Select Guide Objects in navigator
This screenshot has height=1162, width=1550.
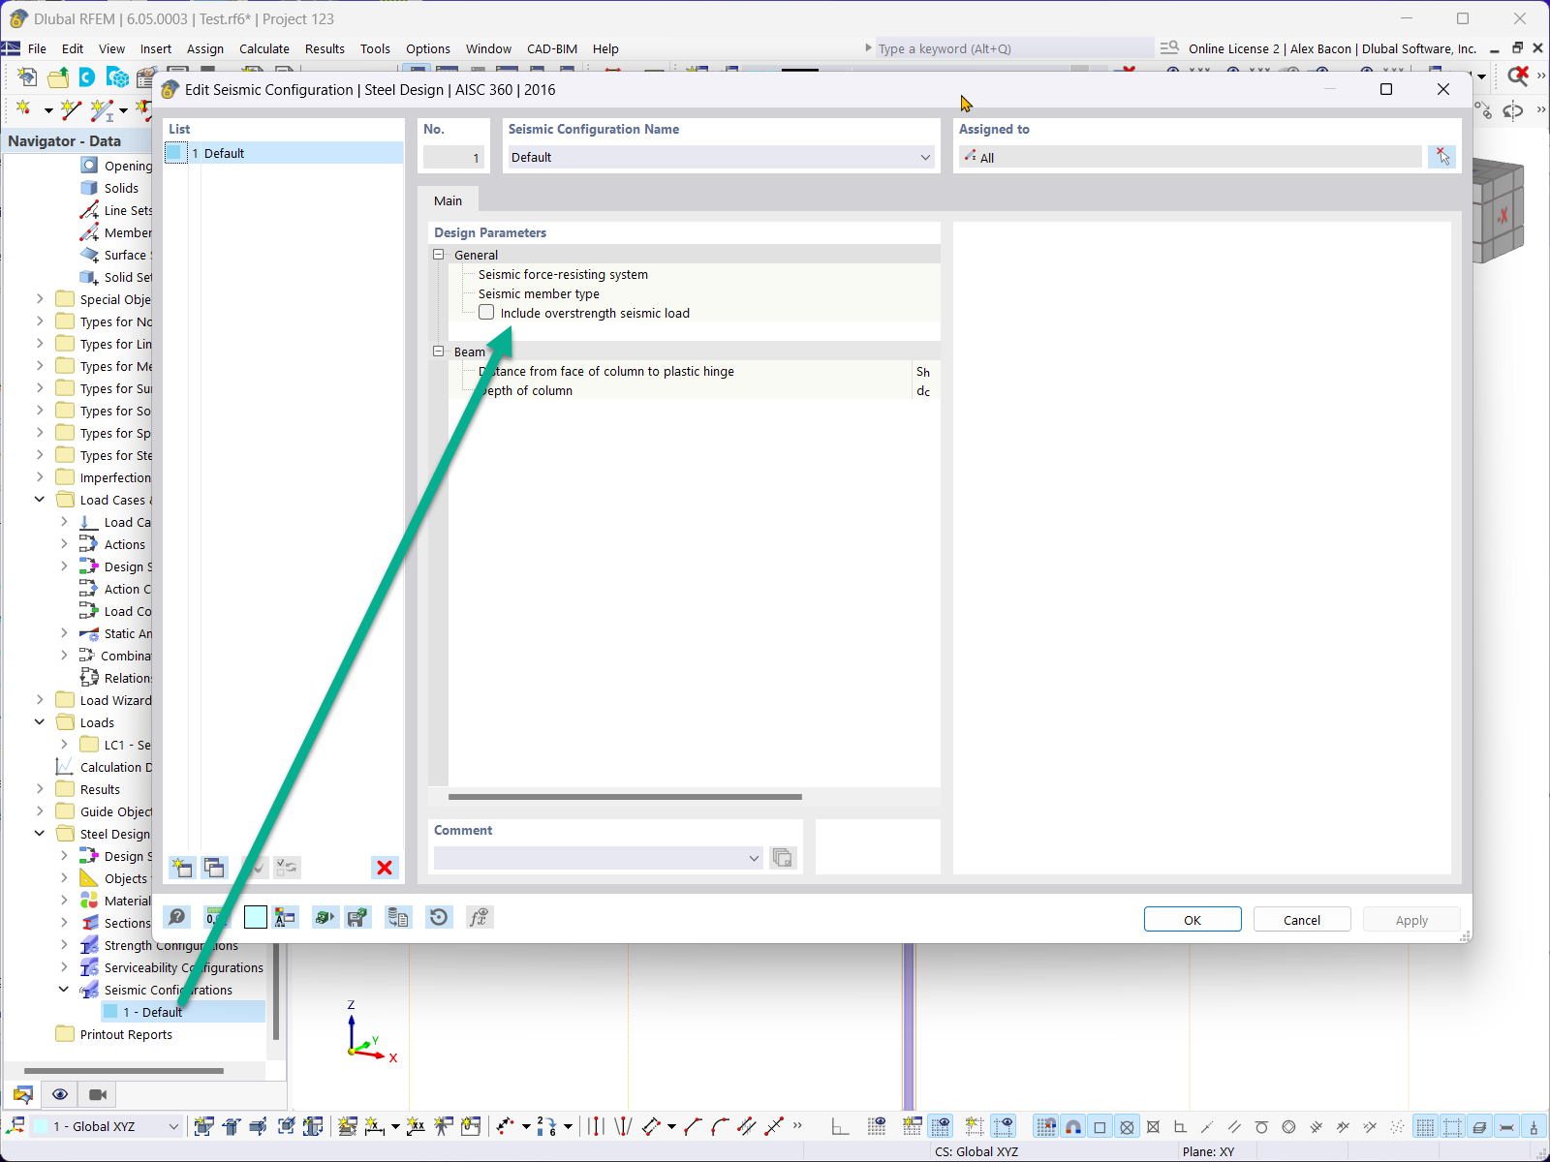[x=116, y=811]
